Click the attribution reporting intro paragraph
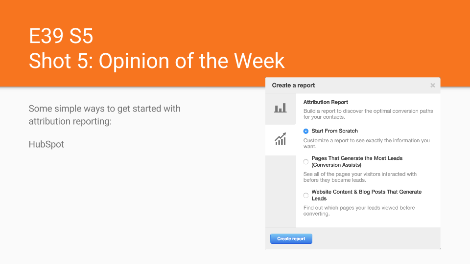470x264 pixels. (104, 114)
